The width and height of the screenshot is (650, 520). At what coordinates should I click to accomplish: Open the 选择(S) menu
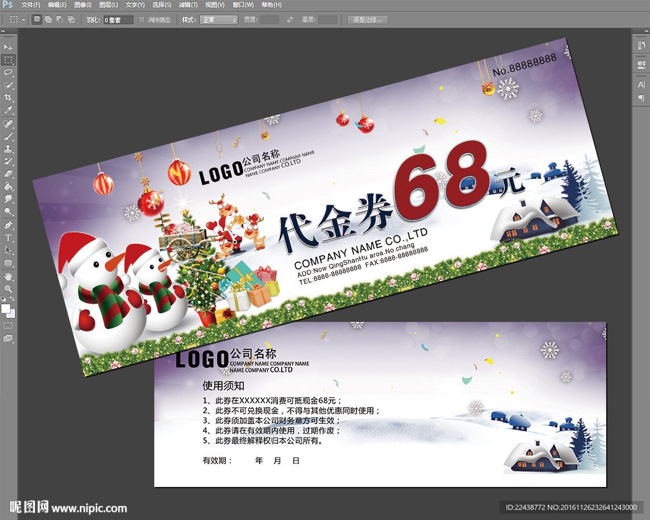click(x=162, y=5)
